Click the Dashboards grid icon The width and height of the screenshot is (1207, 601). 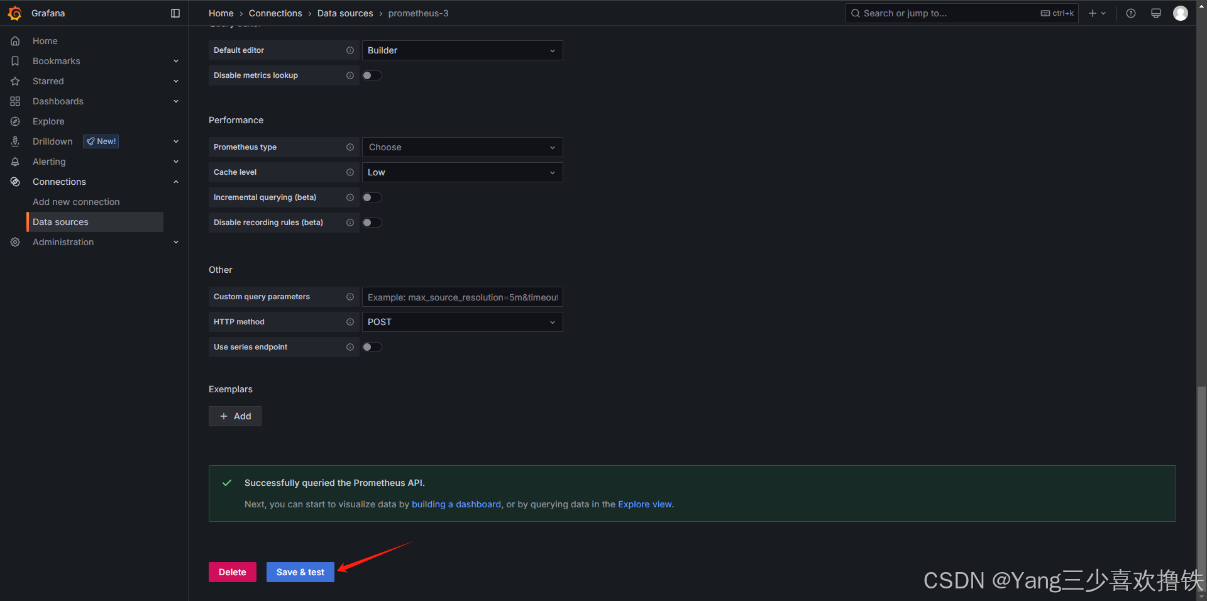click(15, 101)
